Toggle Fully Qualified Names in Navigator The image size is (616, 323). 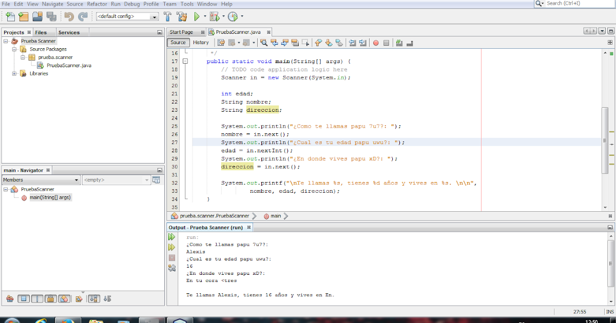pyautogui.click(x=79, y=298)
